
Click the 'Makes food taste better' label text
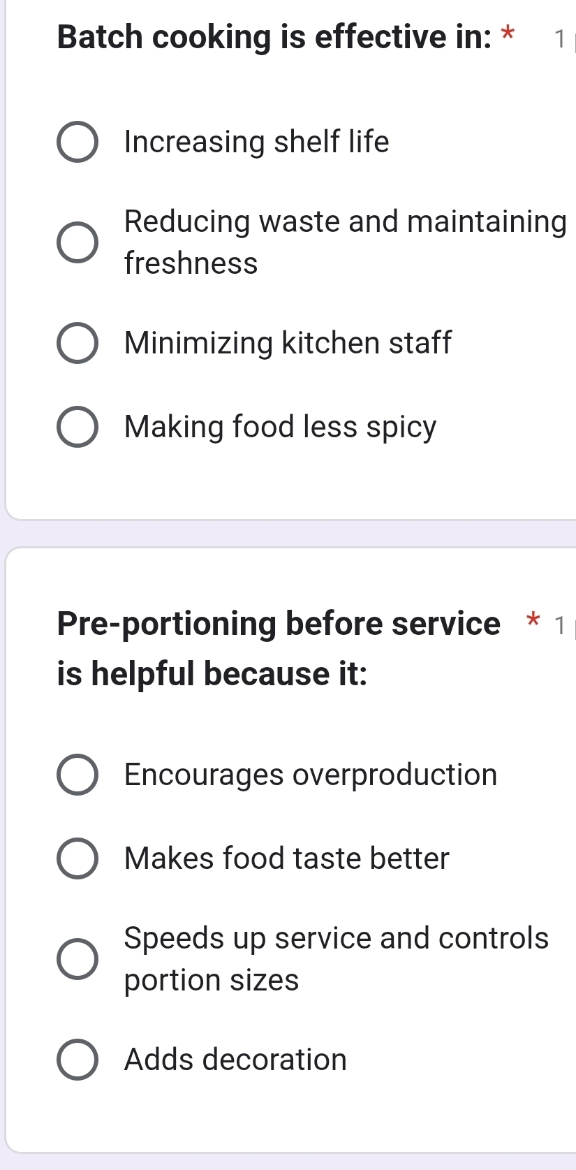286,858
